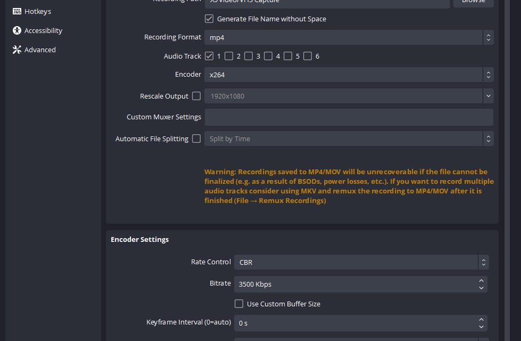Expand the Rate Control CBR dropdown
The image size is (521, 341).
pyautogui.click(x=361, y=262)
